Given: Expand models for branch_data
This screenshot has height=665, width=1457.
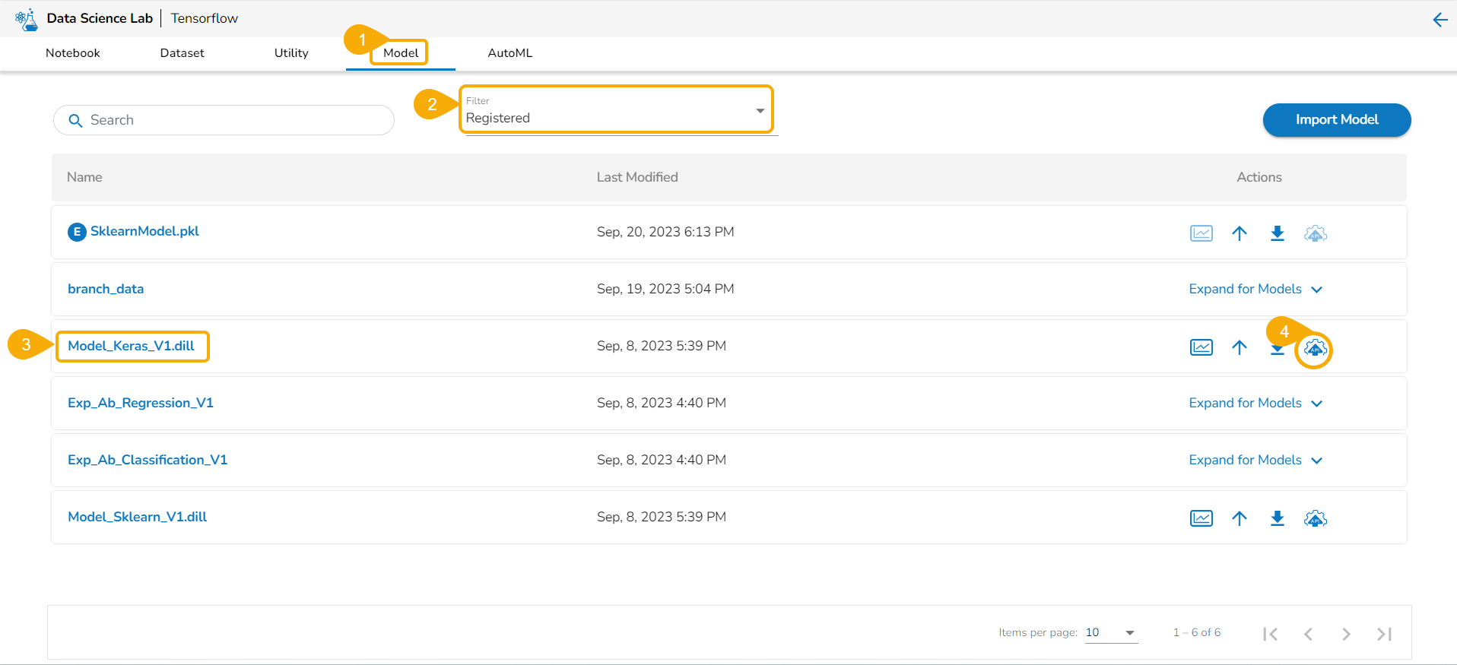Looking at the screenshot, I should click(1255, 290).
